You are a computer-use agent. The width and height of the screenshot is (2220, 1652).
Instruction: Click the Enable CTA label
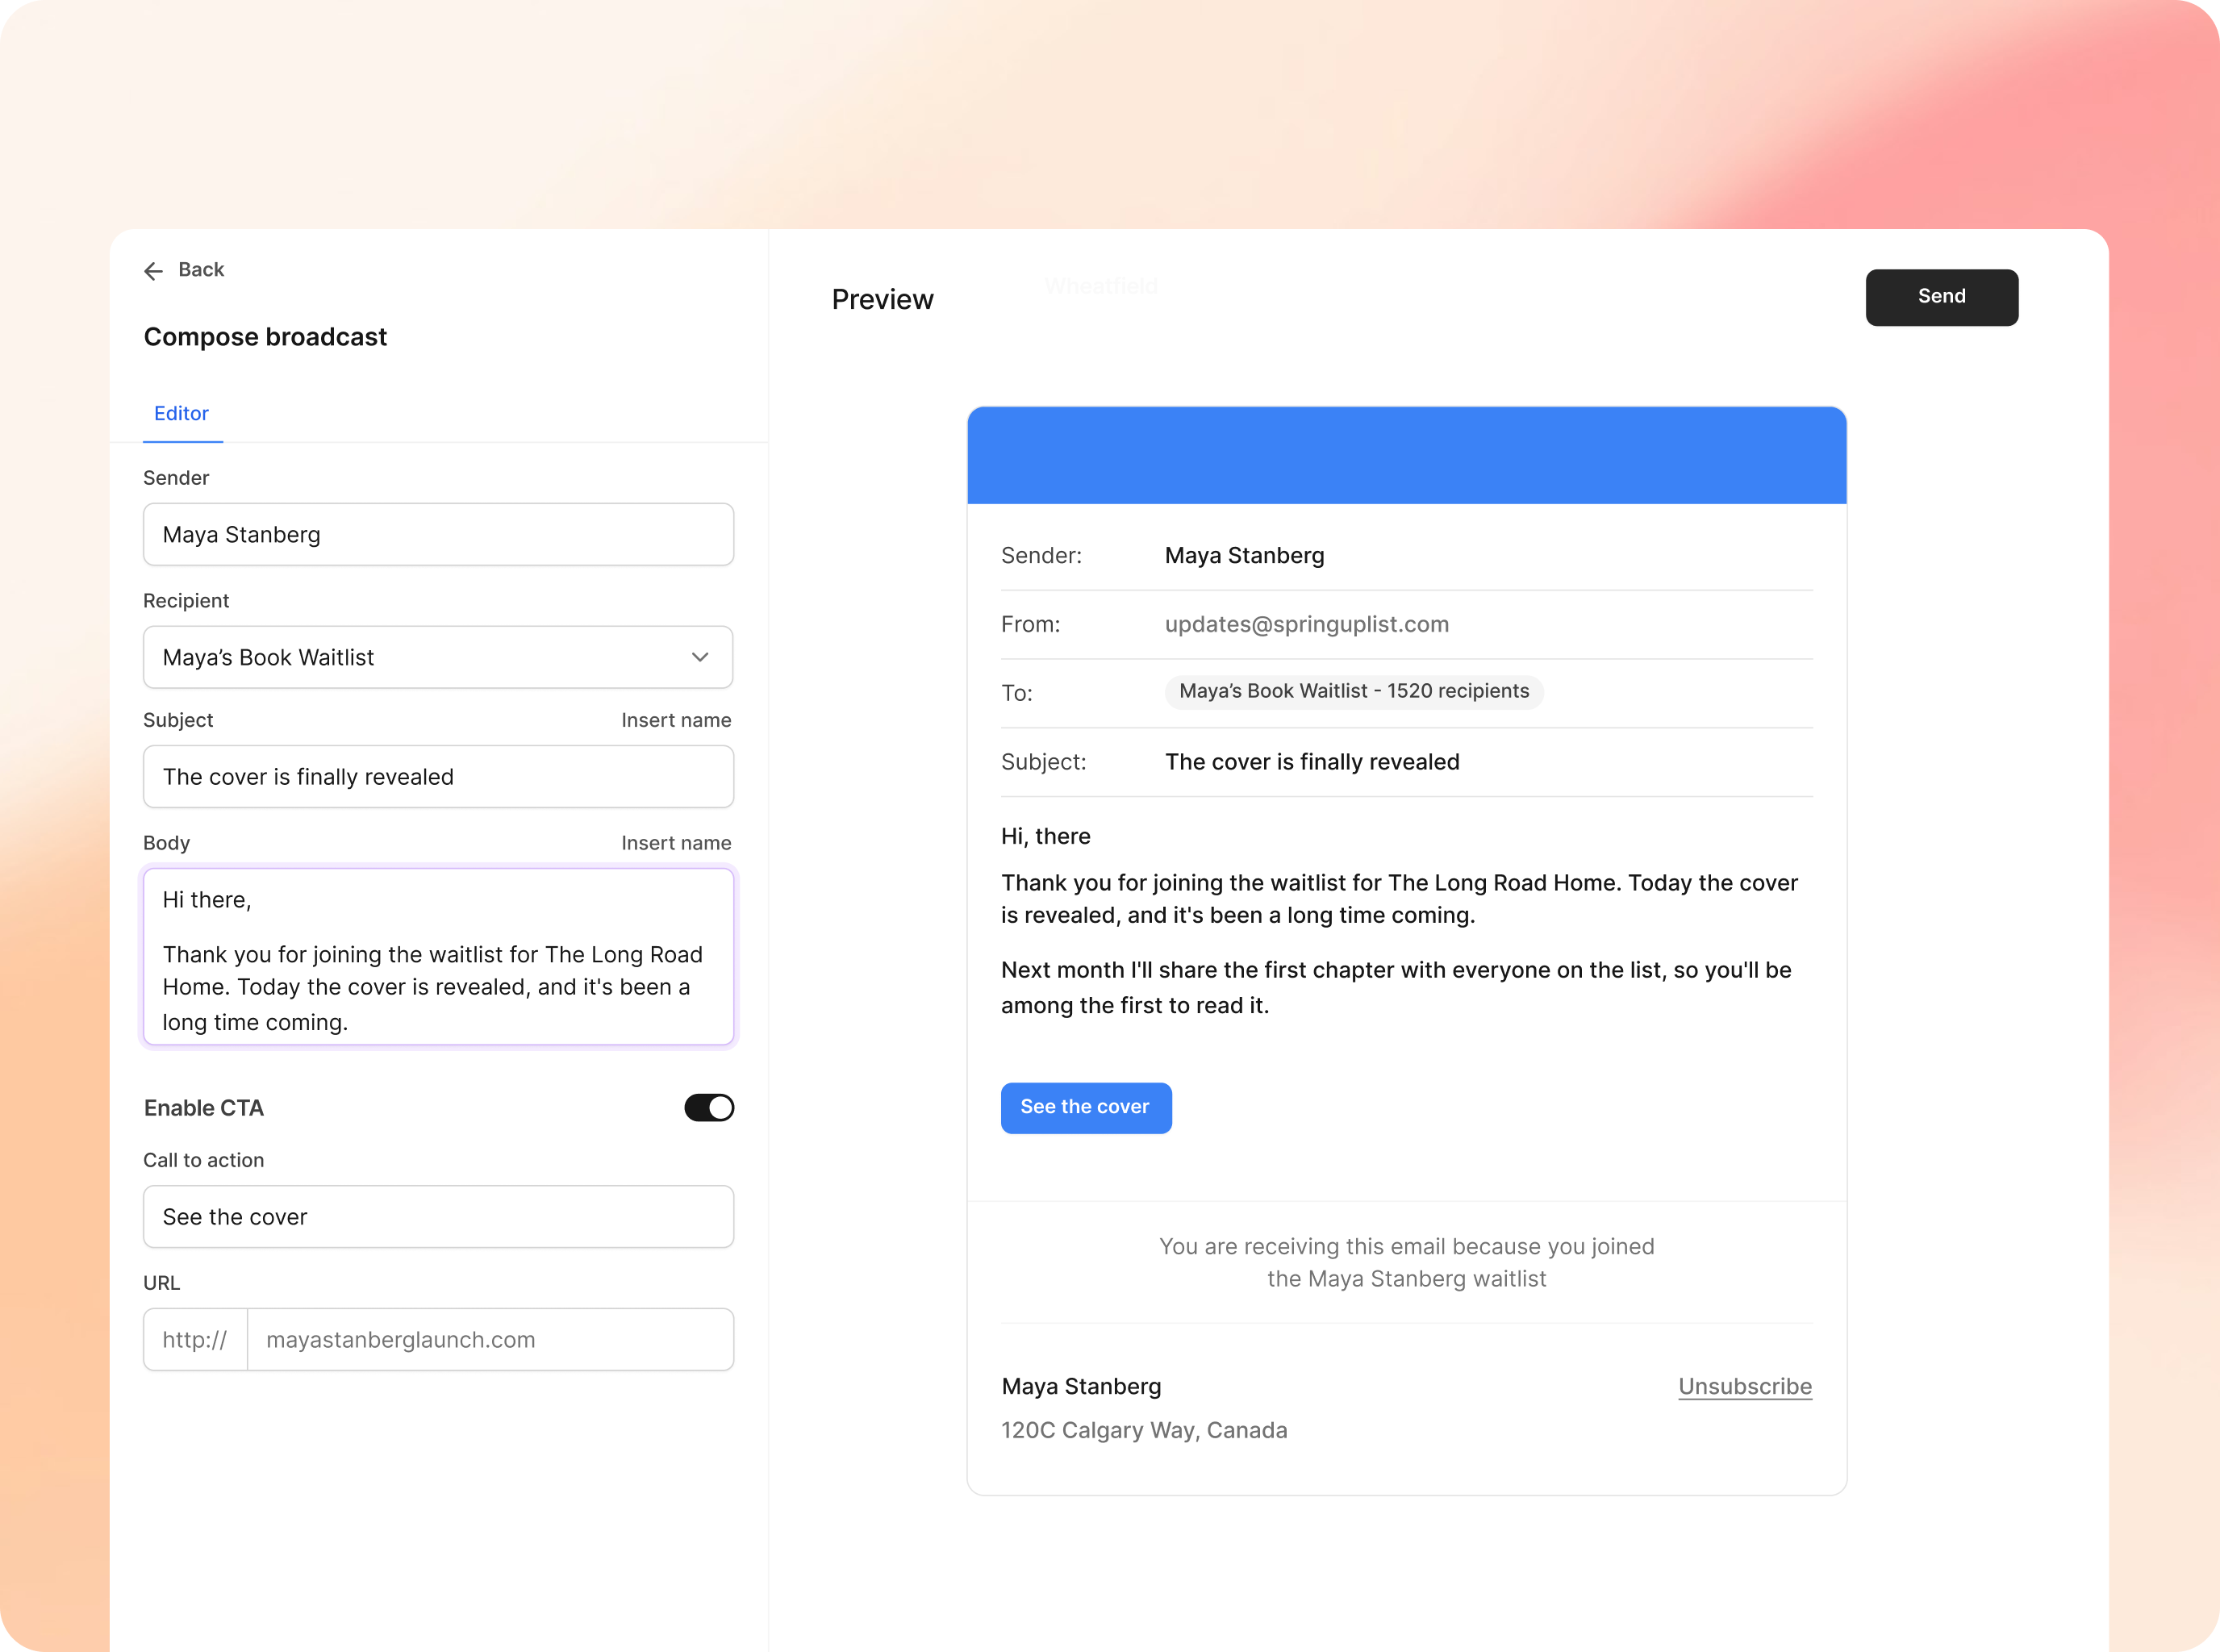tap(204, 1109)
